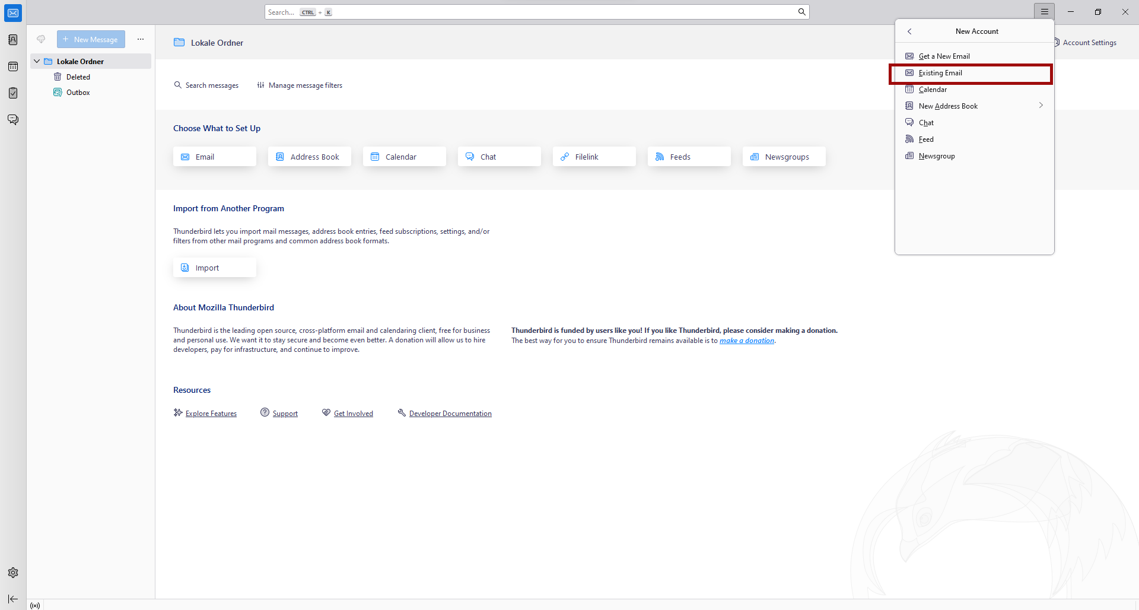Click the online status indicator icon
The image size is (1139, 610).
point(35,605)
